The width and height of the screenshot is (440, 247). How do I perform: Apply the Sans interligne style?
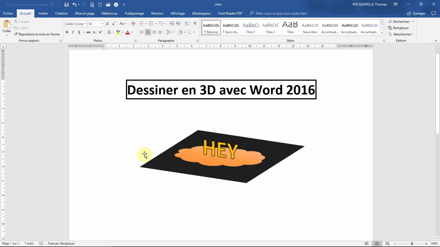pyautogui.click(x=231, y=28)
